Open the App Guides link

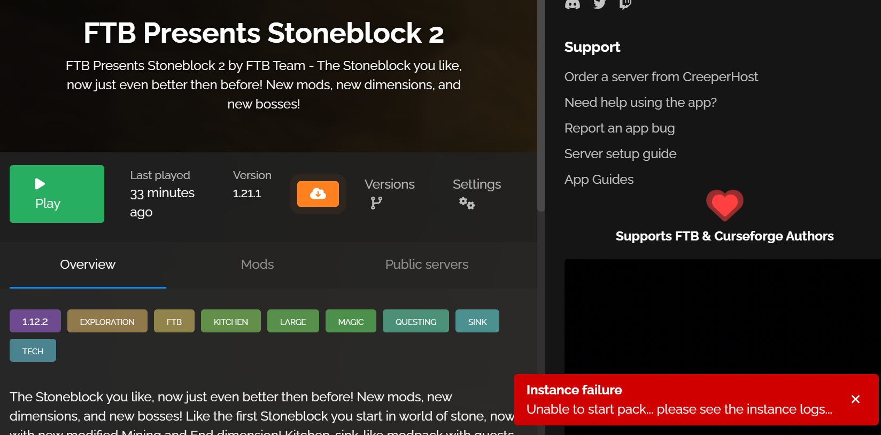click(x=599, y=180)
